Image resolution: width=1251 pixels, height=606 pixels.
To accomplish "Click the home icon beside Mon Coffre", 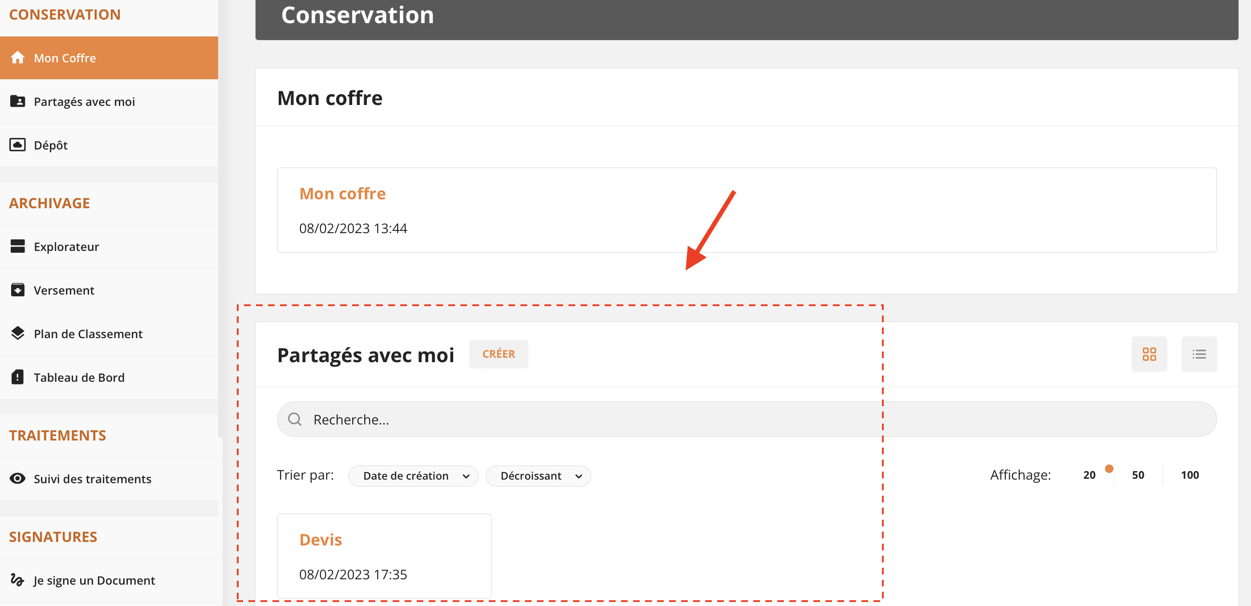I will click(x=17, y=58).
